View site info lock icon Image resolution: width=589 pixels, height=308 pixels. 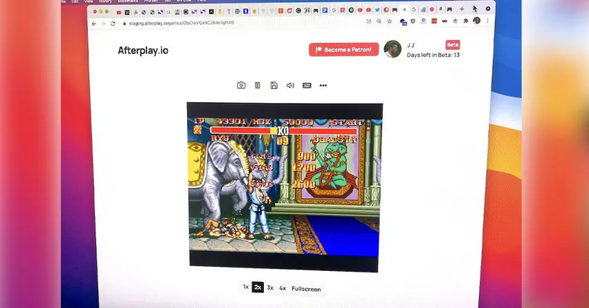pos(124,24)
